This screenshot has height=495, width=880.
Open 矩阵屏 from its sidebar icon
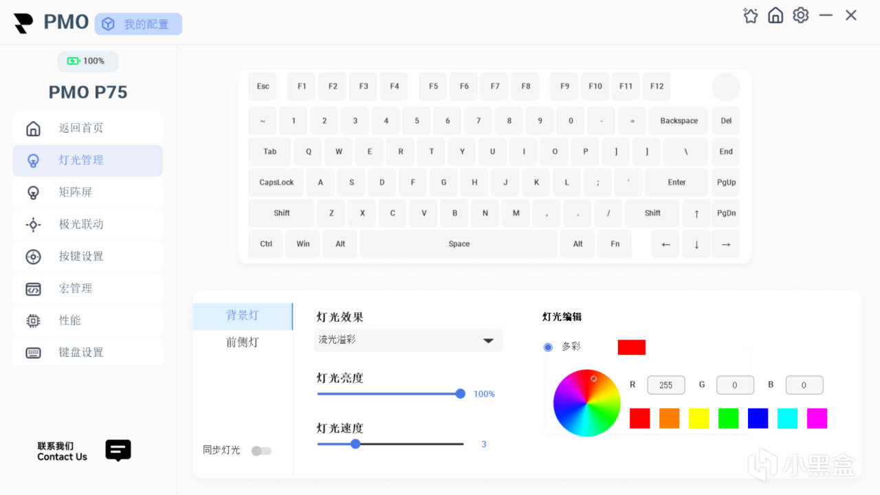point(33,192)
